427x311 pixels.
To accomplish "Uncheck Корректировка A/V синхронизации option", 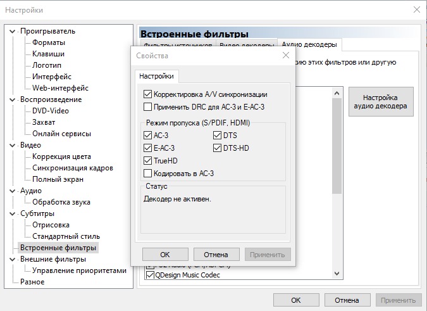I will coord(148,94).
